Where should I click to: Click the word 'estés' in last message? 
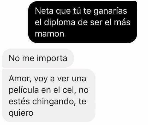point(19,101)
